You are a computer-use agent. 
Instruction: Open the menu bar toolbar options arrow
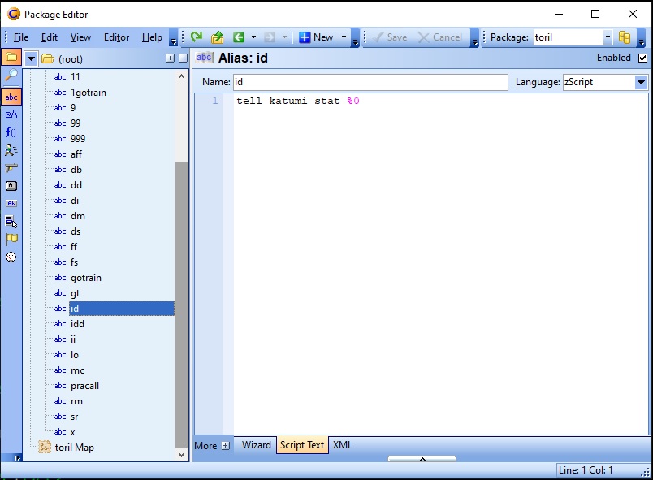pos(174,40)
